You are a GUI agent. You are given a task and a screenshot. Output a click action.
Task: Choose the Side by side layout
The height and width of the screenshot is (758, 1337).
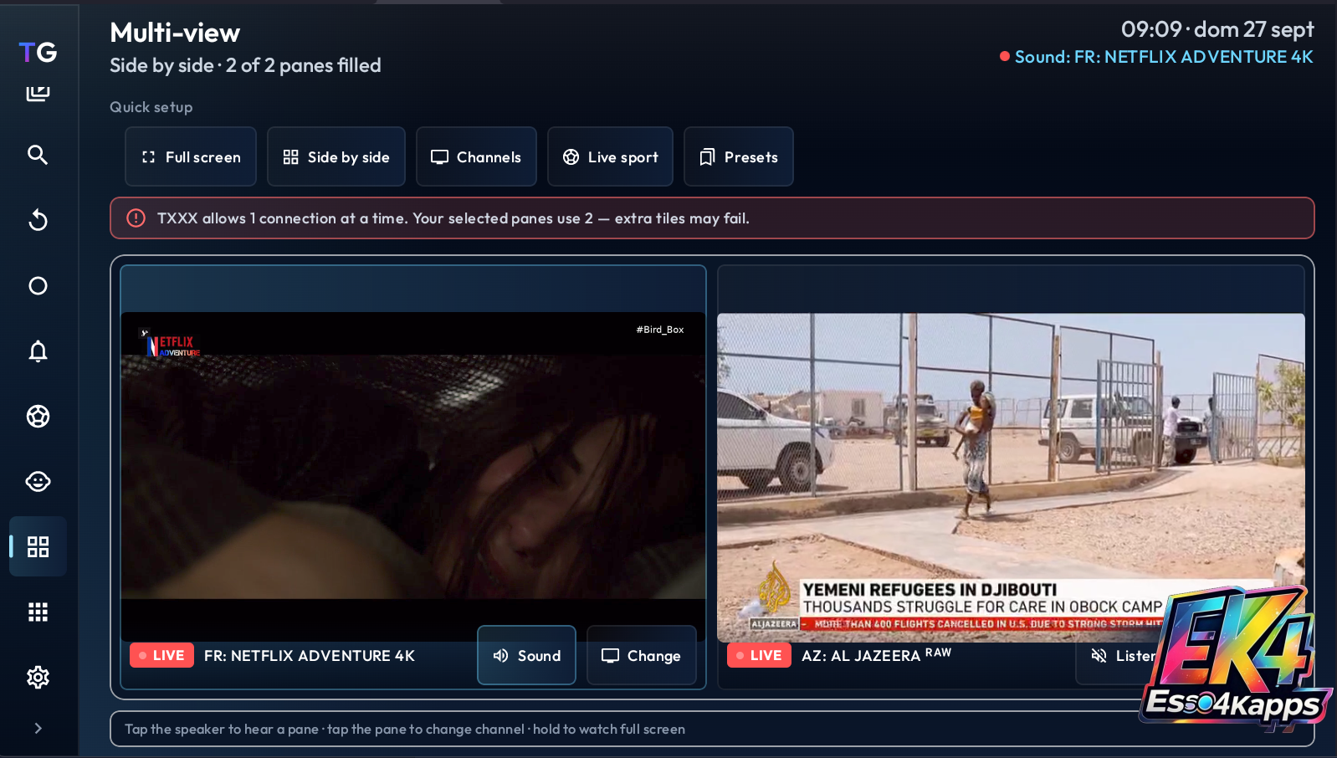point(336,156)
